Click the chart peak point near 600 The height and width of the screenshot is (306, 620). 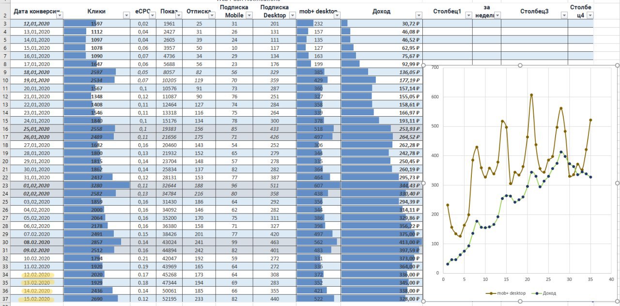(531, 95)
